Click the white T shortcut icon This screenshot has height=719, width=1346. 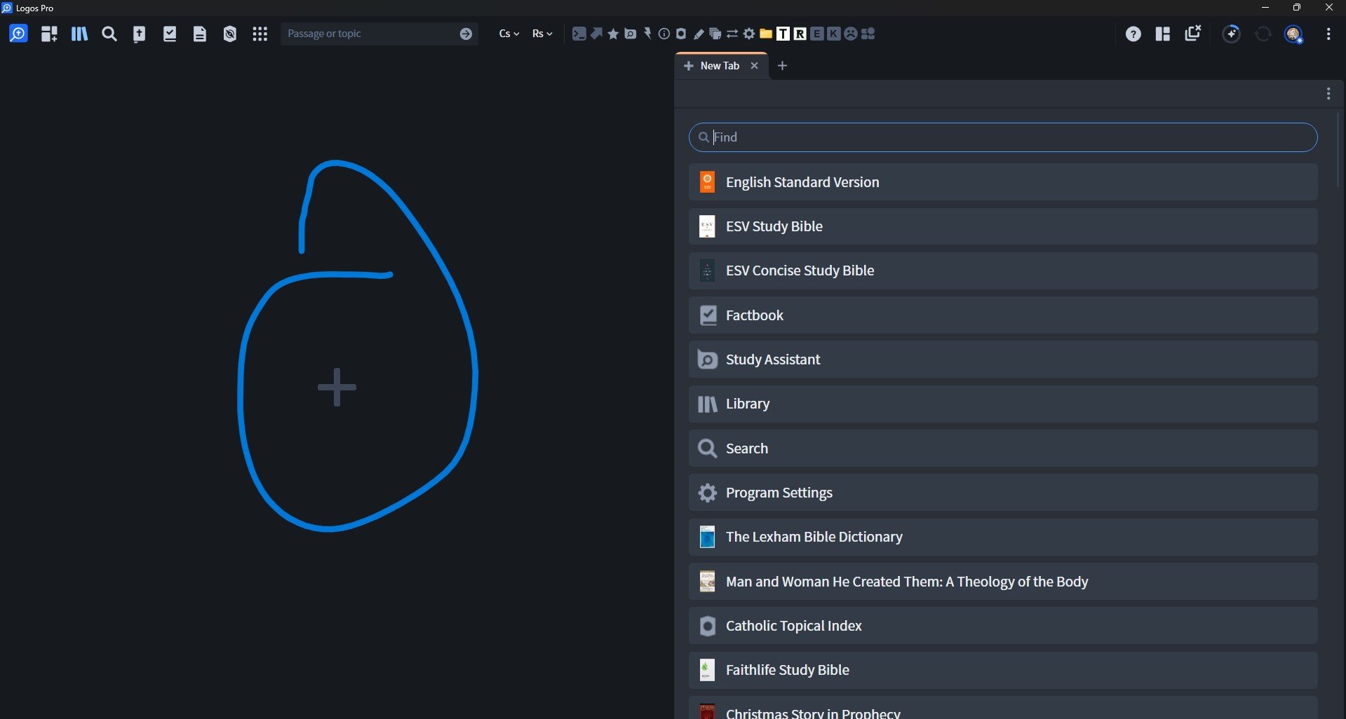pyautogui.click(x=783, y=34)
